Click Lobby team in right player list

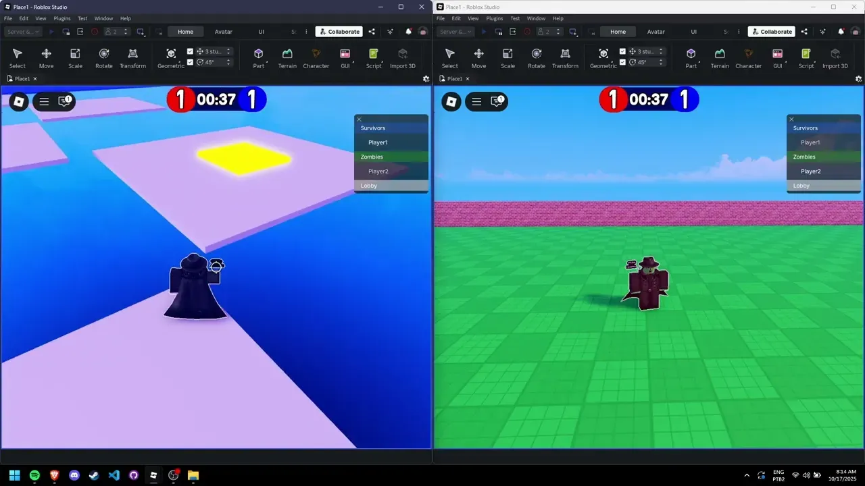824,186
